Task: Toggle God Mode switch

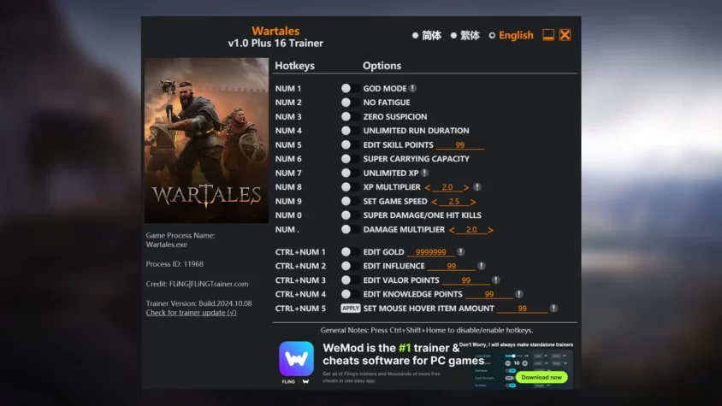Action: coord(350,88)
